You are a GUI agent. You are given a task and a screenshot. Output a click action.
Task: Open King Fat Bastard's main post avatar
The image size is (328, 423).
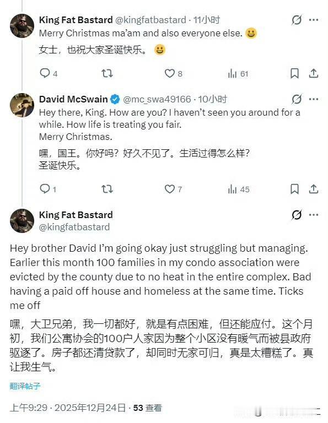pos(22,220)
